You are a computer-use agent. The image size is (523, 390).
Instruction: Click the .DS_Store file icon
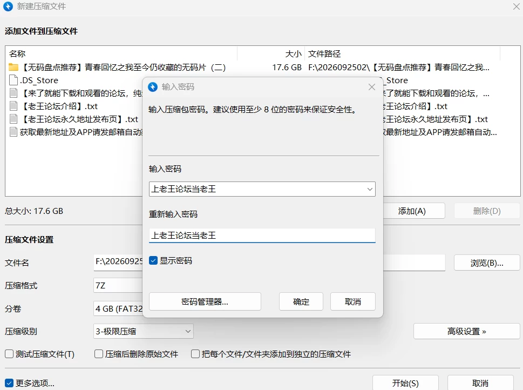click(x=13, y=80)
